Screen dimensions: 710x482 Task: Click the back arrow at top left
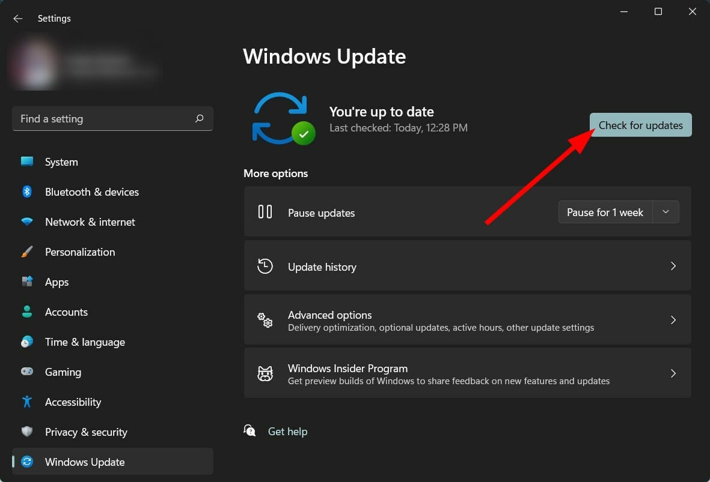[x=17, y=18]
